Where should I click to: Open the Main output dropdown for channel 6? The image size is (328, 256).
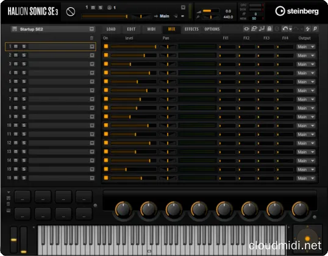pyautogui.click(x=306, y=91)
